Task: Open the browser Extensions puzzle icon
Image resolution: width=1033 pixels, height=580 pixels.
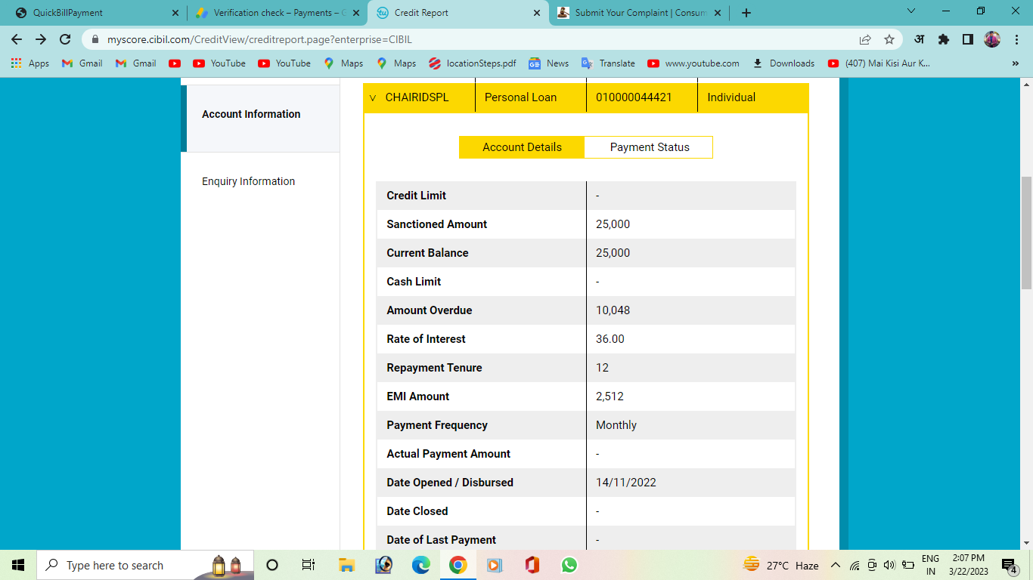Action: coord(943,39)
